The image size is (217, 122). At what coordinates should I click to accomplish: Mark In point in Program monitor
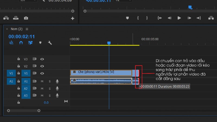(x=138, y=18)
